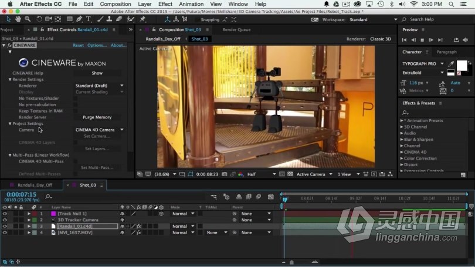Screen dimensions: 475x267
Task: Select the Eraser tool
Action: [x=119, y=19]
